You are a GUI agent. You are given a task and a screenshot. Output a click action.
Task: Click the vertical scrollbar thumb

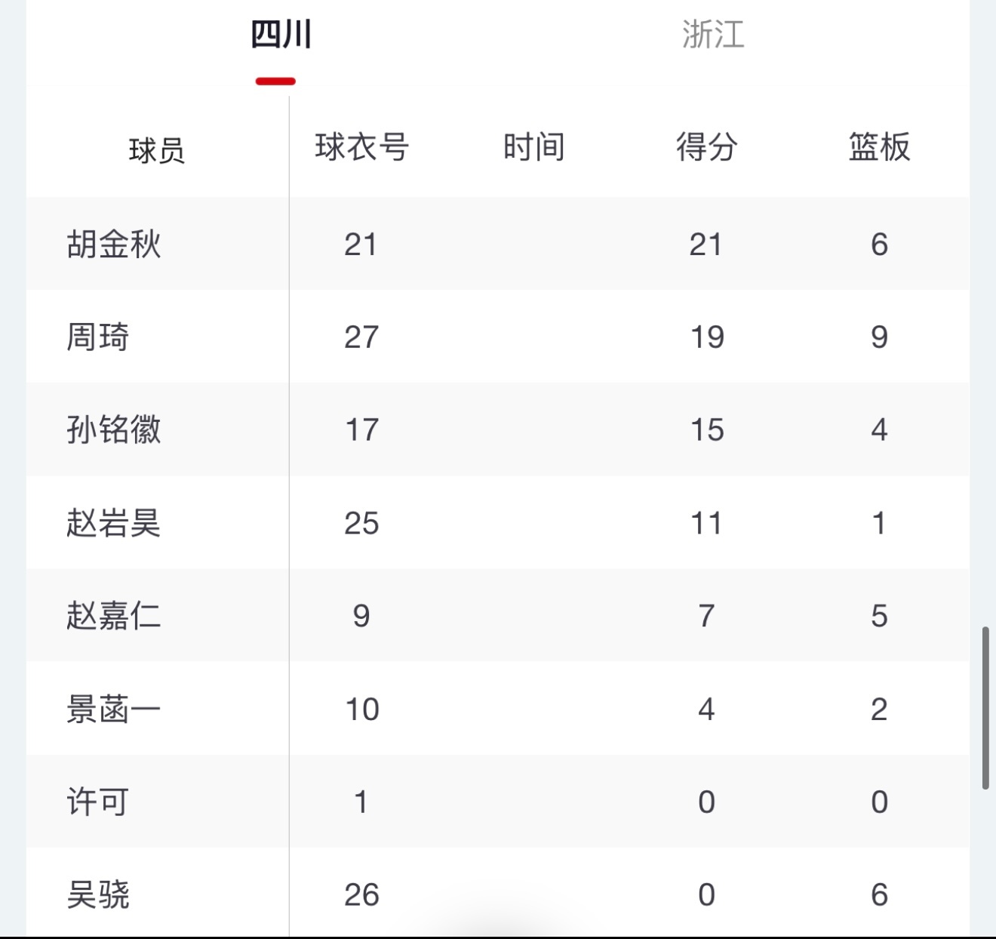click(x=985, y=707)
